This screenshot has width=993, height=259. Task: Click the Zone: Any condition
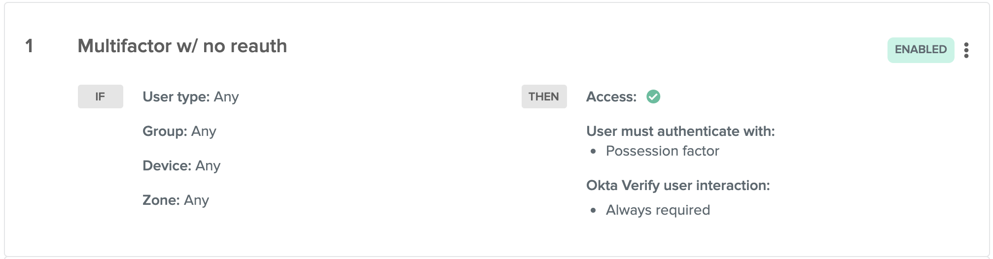(176, 200)
